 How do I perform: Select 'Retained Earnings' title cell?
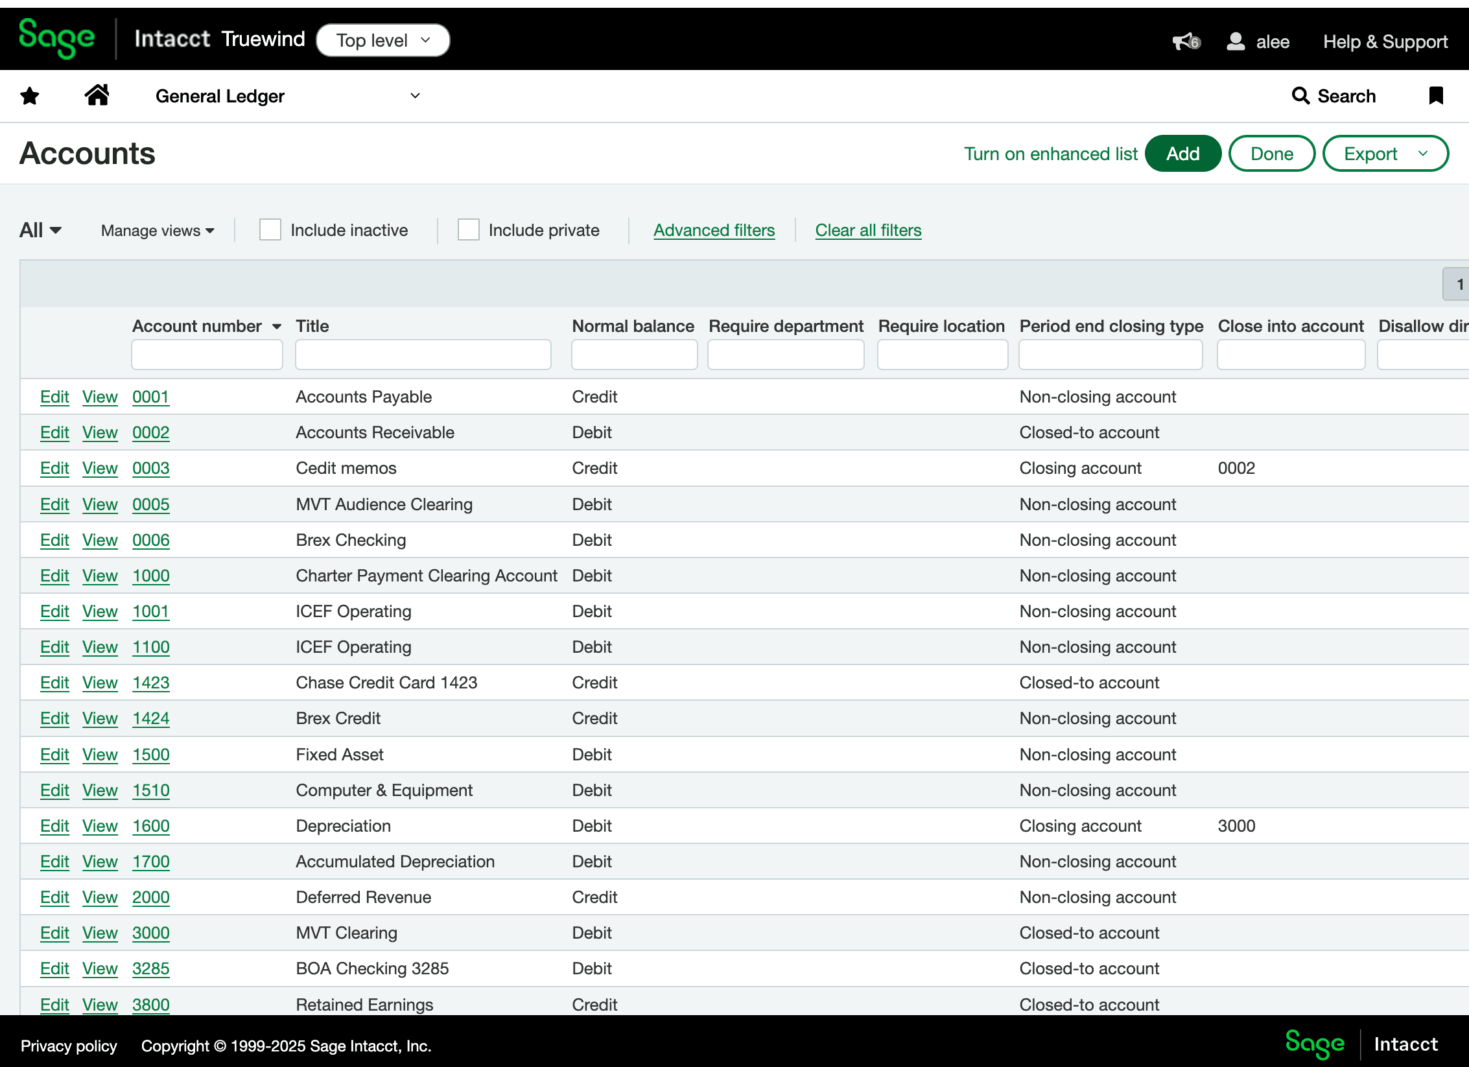pos(364,1005)
